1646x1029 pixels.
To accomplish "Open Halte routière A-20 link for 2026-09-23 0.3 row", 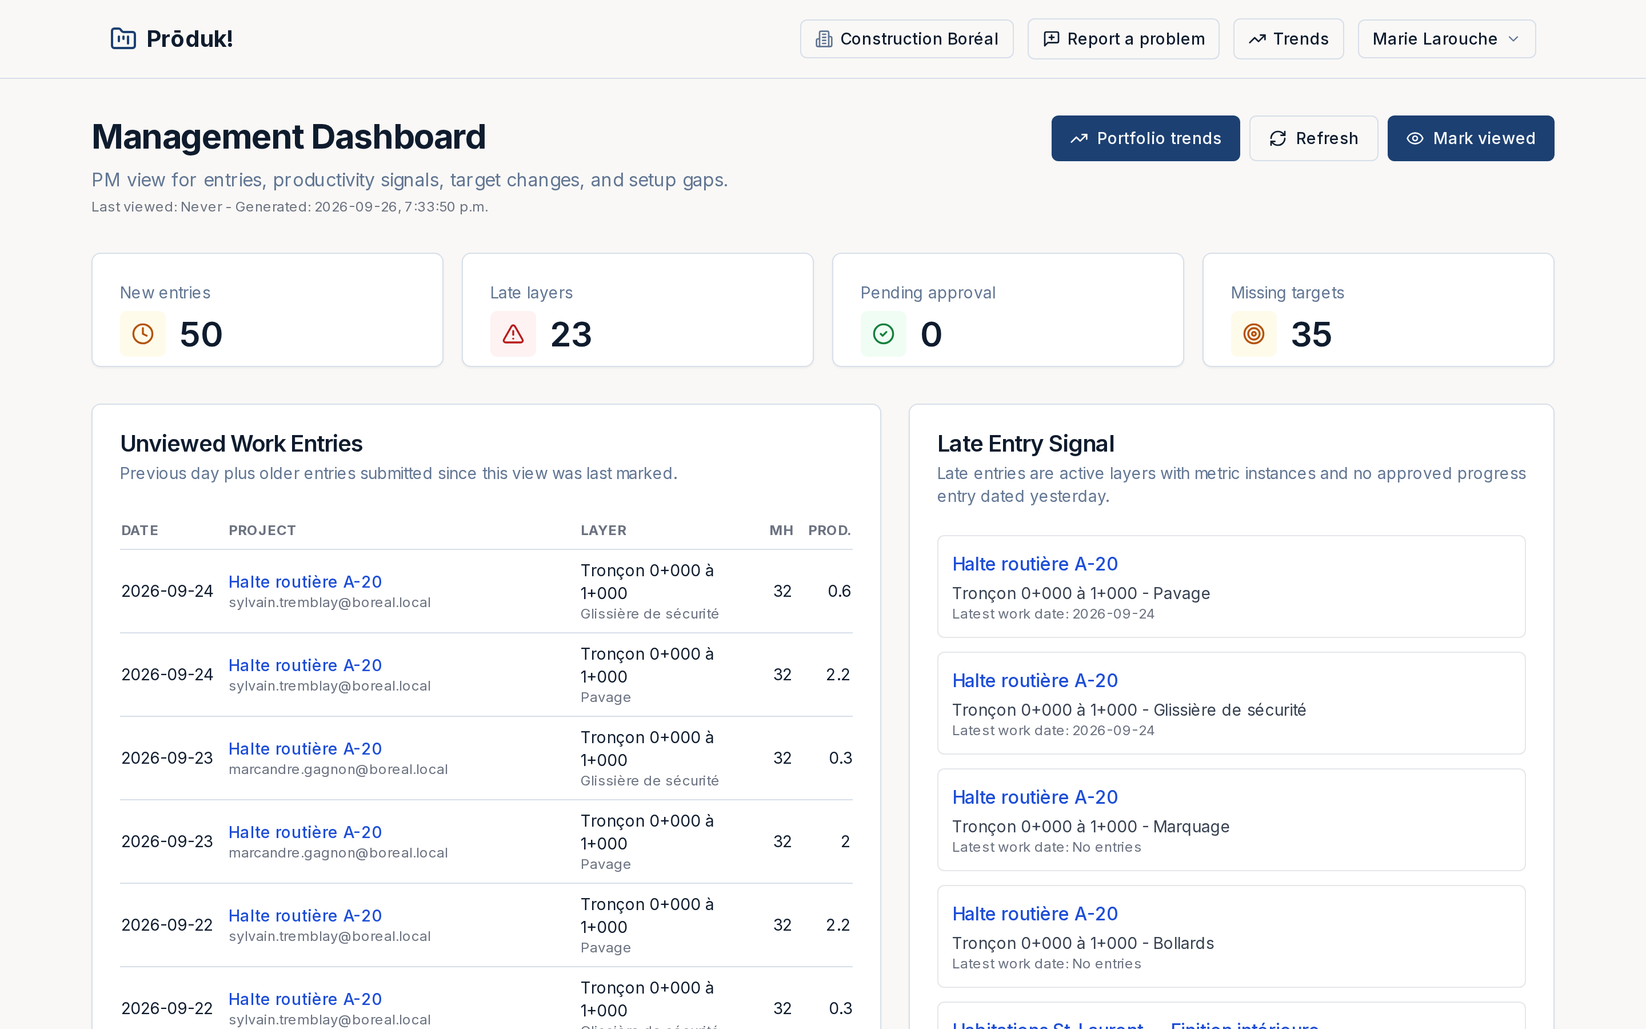I will click(x=305, y=749).
